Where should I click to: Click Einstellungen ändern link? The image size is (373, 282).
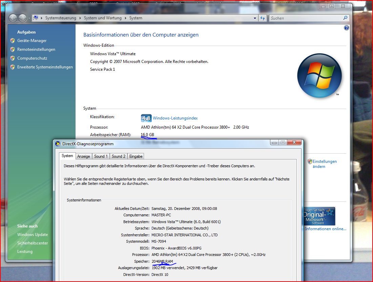tap(325, 164)
